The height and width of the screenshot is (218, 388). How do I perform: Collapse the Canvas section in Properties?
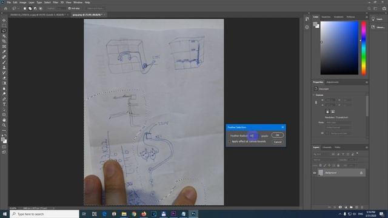[x=314, y=95]
